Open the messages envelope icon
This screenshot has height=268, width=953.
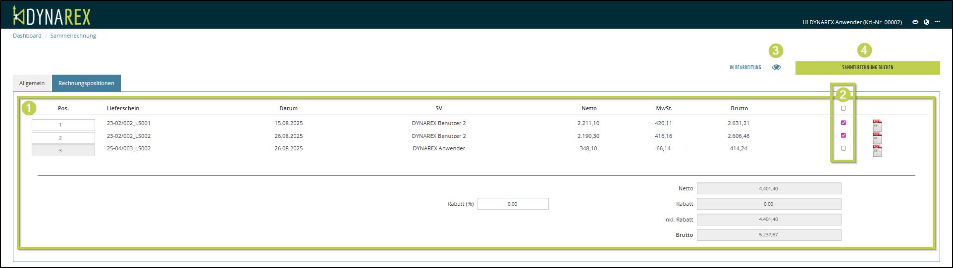[x=915, y=22]
